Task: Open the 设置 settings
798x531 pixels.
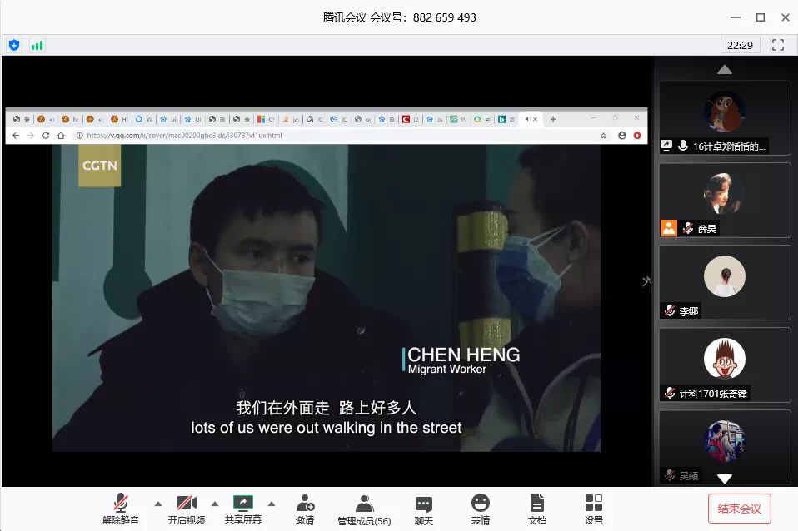Action: [594, 509]
